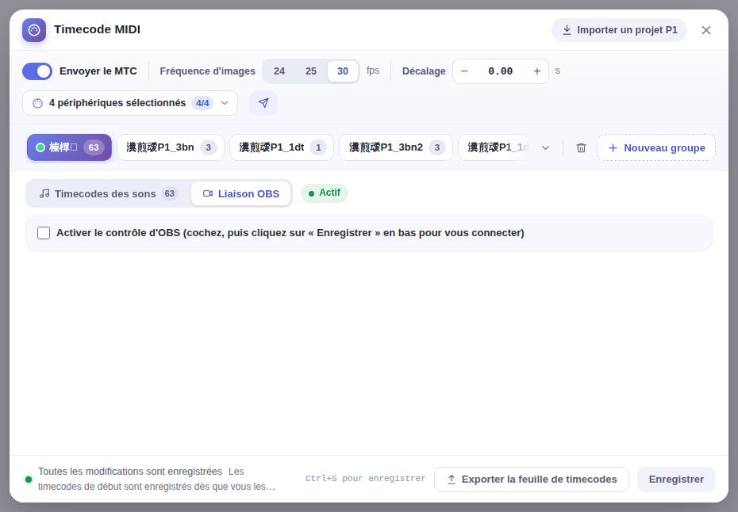This screenshot has height=512, width=738.
Task: Open the Liaison OBS tab
Action: [241, 193]
